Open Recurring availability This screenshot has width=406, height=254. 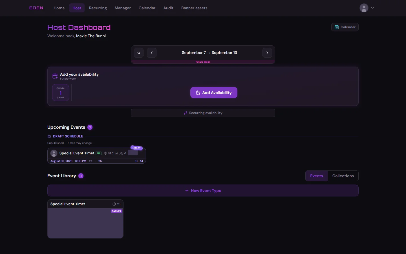point(203,113)
